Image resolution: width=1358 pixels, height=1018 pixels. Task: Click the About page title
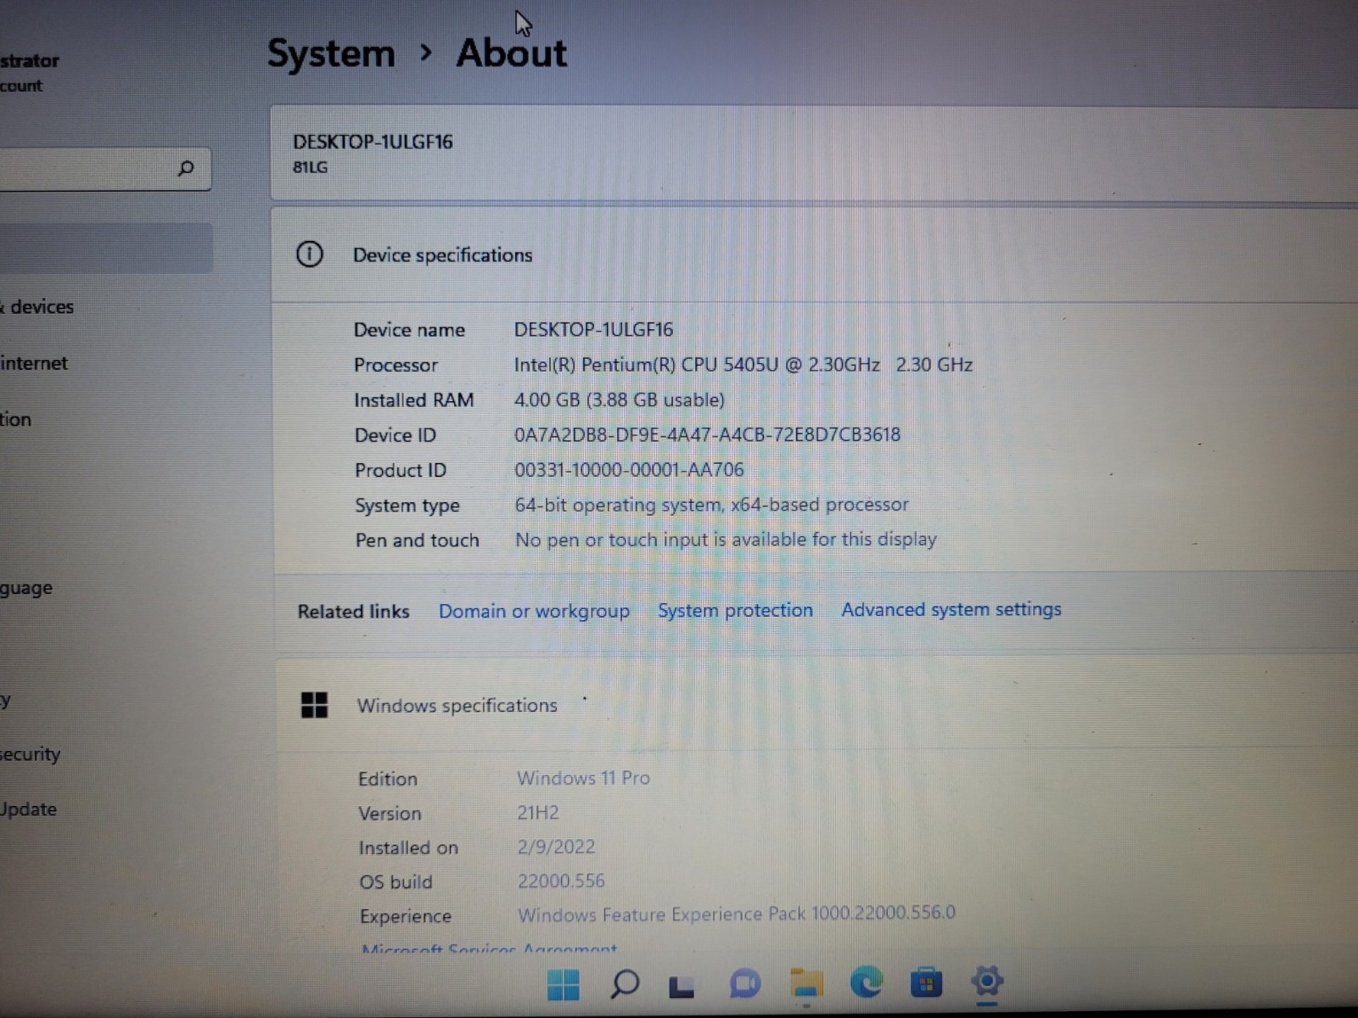511,53
